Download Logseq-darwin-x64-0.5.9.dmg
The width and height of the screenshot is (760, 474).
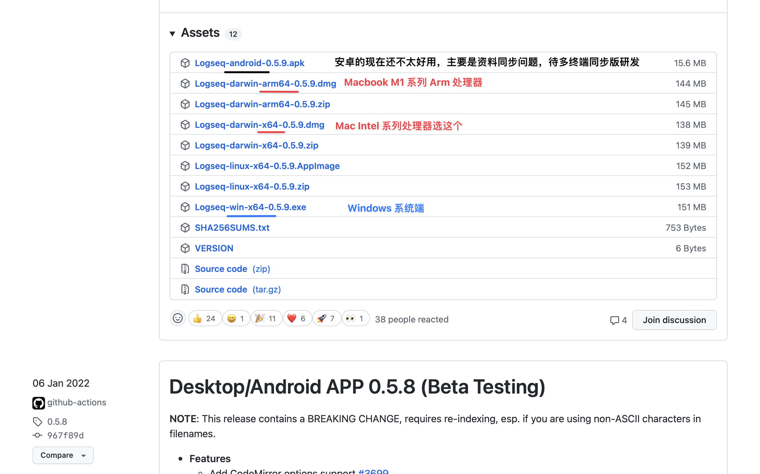(x=259, y=125)
